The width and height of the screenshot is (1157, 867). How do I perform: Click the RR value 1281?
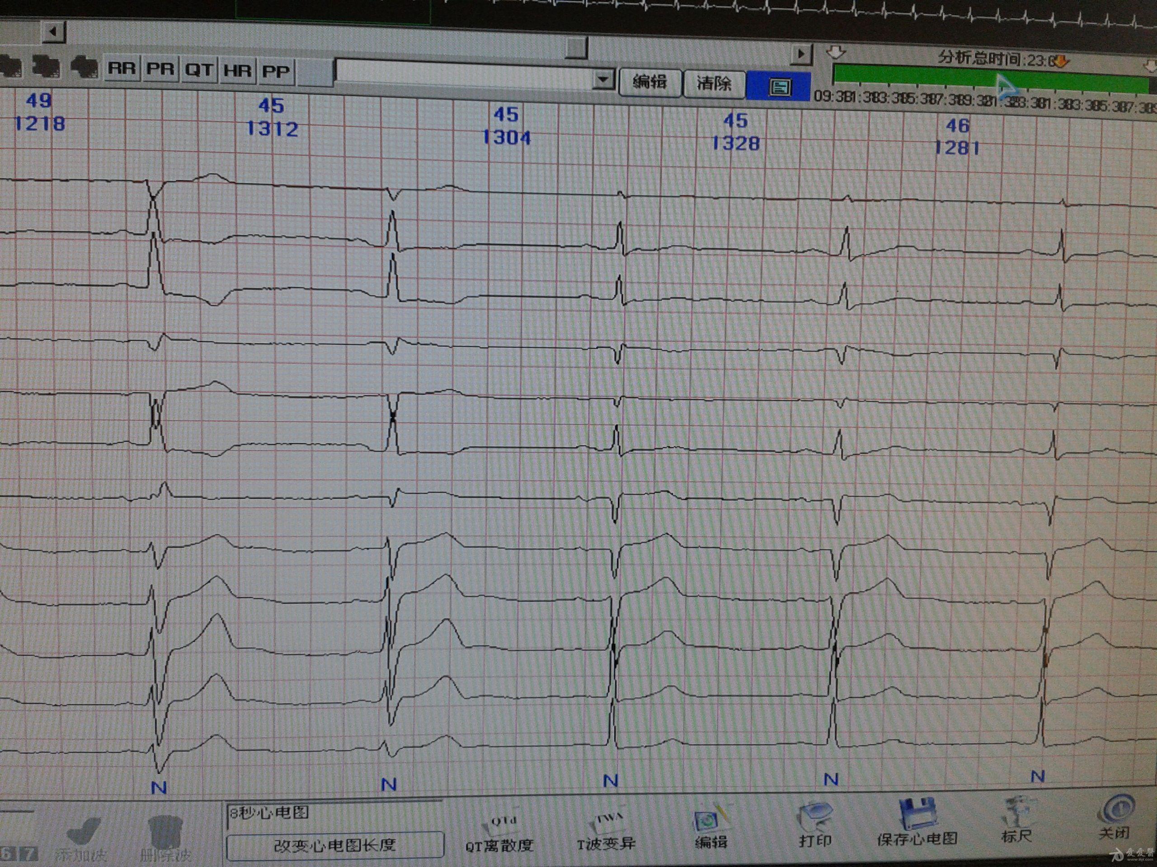pyautogui.click(x=957, y=147)
